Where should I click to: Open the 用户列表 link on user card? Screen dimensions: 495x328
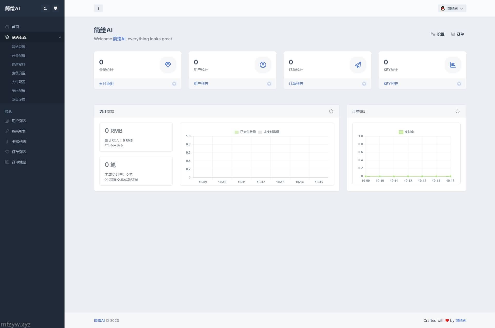point(201,84)
